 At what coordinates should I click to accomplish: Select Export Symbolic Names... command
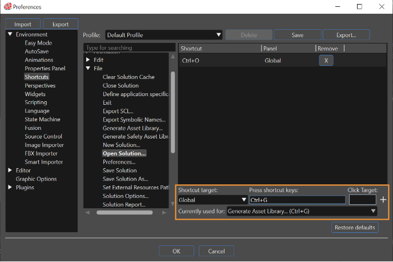click(x=134, y=120)
